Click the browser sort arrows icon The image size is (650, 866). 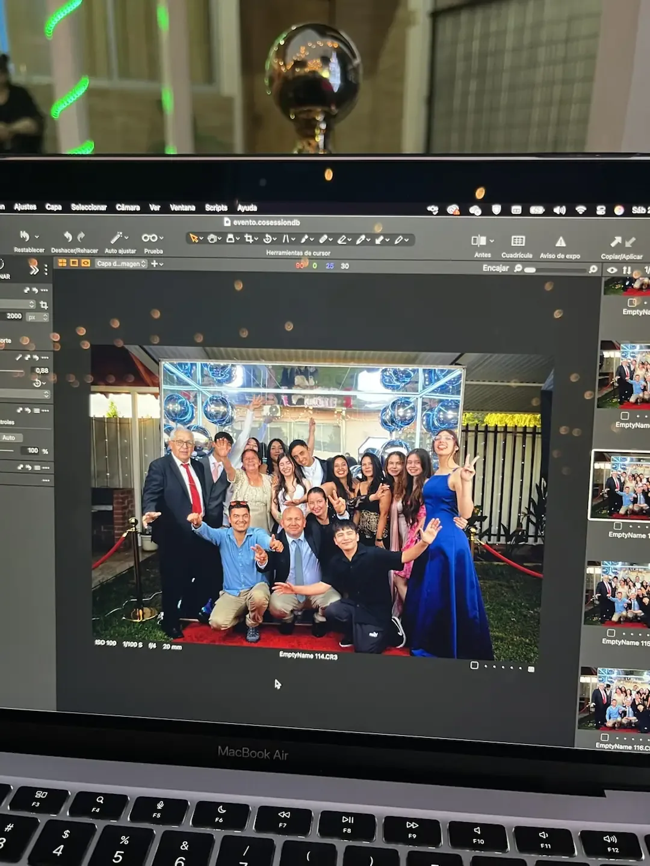tap(627, 271)
